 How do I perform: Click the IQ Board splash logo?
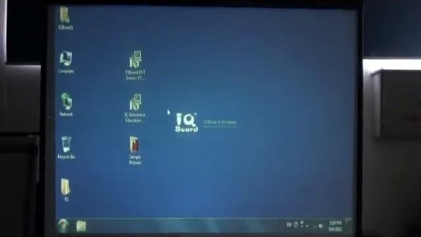pos(186,122)
